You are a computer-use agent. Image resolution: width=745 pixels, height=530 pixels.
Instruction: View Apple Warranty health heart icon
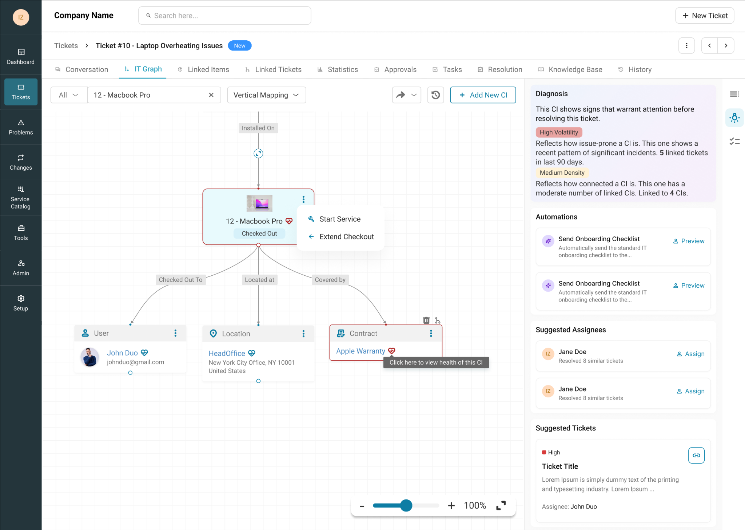point(392,351)
